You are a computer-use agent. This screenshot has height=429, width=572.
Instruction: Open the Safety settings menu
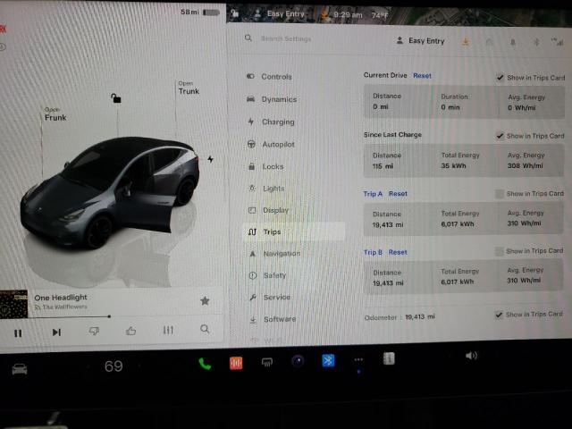268,275
